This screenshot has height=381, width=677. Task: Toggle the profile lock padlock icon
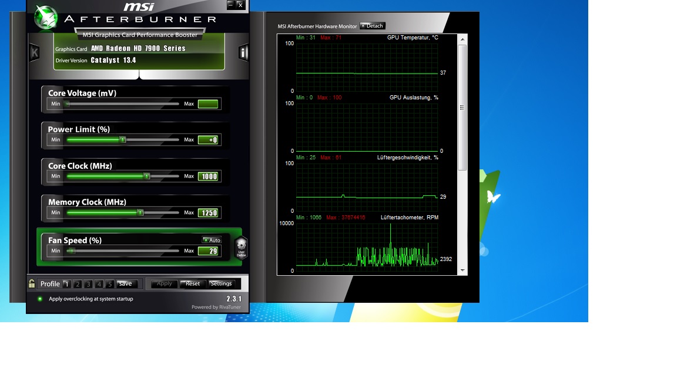pos(32,283)
